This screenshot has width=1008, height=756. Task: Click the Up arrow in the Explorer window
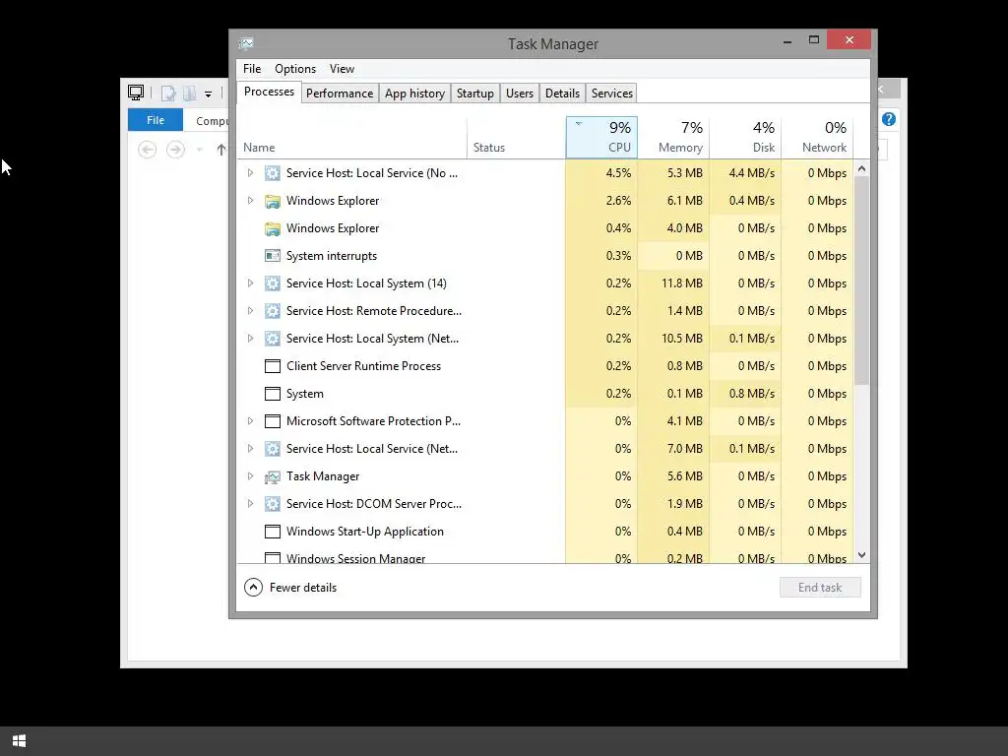click(x=221, y=150)
